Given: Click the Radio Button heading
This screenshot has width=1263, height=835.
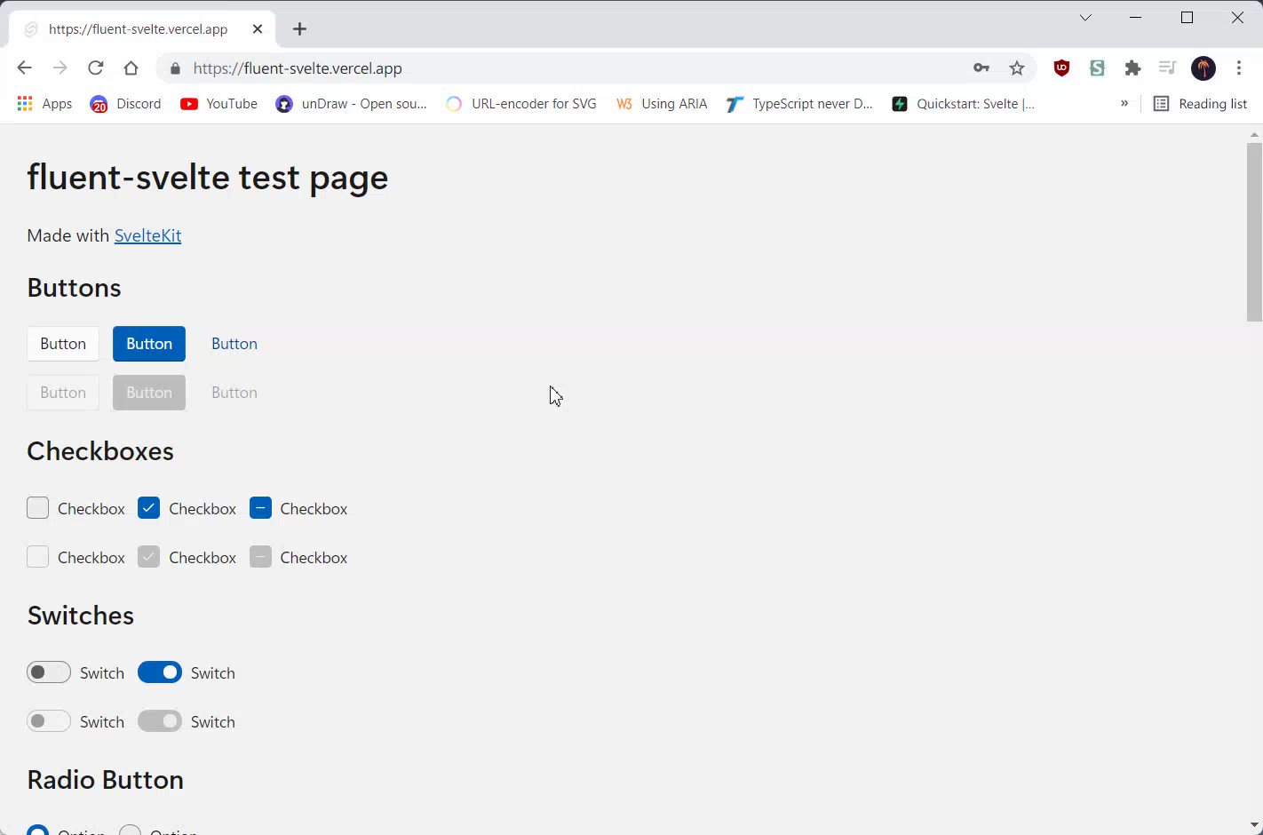Looking at the screenshot, I should click(106, 780).
